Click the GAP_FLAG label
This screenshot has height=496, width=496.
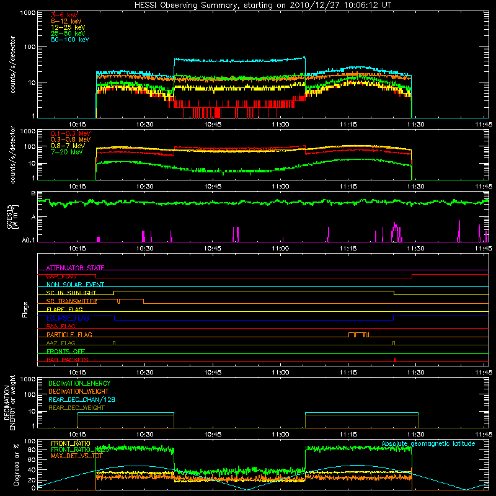point(61,276)
